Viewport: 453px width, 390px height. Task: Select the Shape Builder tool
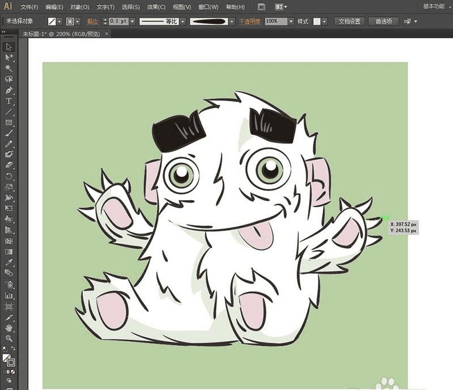pyautogui.click(x=8, y=219)
